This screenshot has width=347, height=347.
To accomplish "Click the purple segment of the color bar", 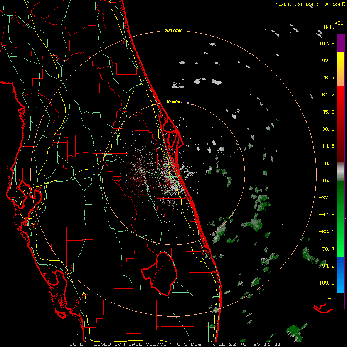I will tap(340, 43).
